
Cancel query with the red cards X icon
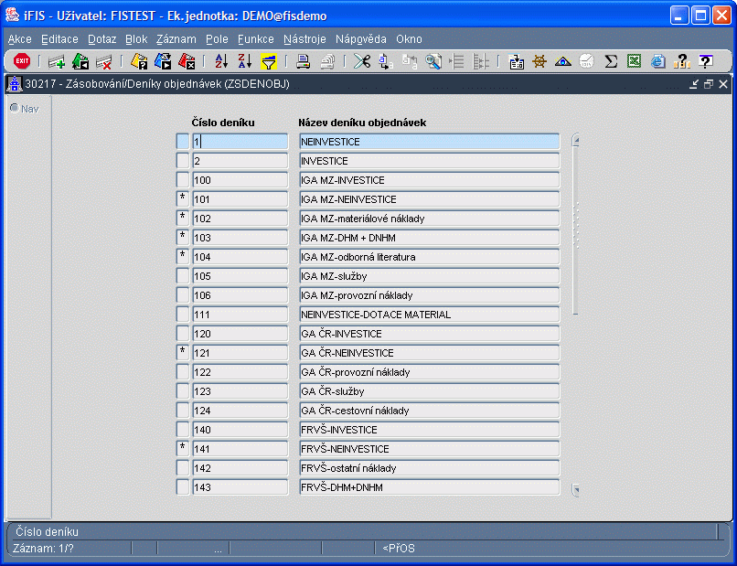coord(187,61)
